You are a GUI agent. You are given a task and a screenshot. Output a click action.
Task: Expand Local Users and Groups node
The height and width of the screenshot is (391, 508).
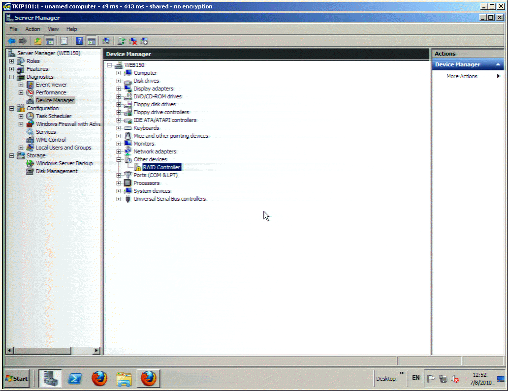click(x=21, y=148)
